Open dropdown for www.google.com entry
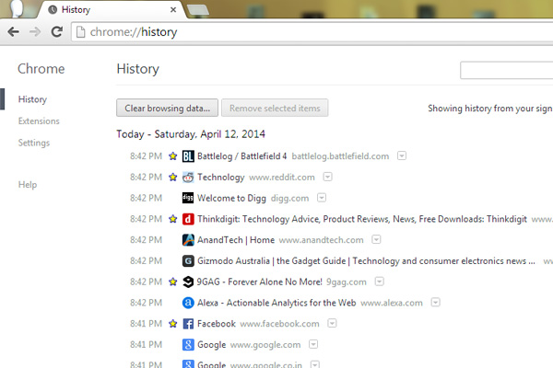Screen dimensions: 553x368 313,344
